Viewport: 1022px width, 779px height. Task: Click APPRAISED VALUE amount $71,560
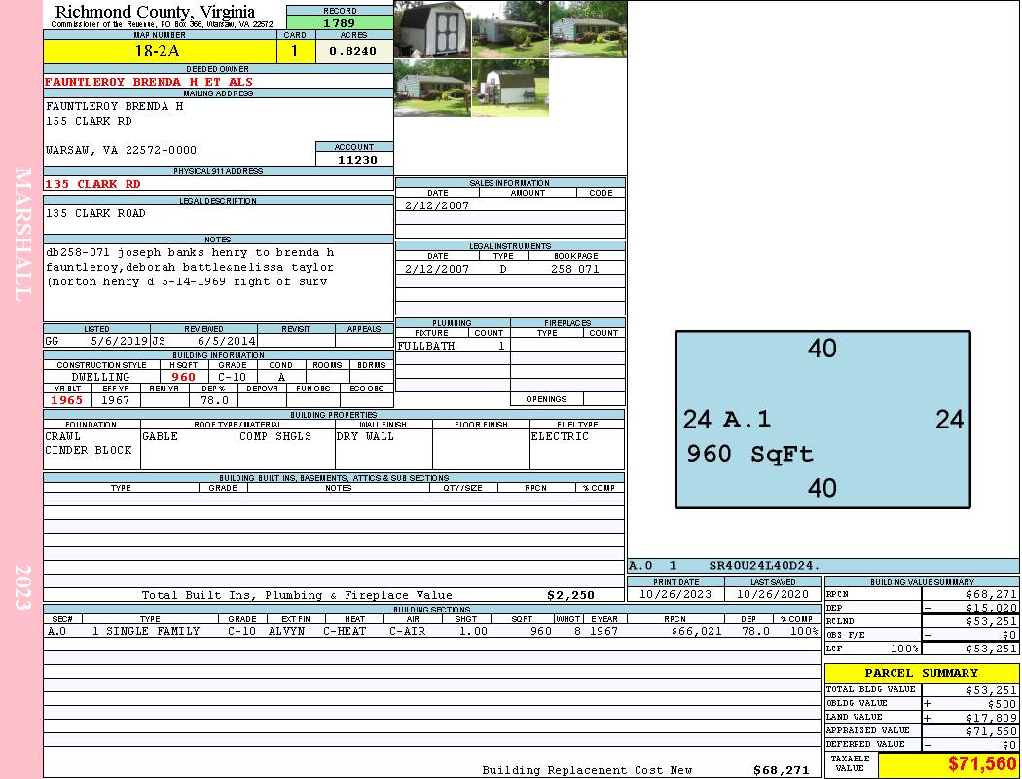pyautogui.click(x=991, y=731)
